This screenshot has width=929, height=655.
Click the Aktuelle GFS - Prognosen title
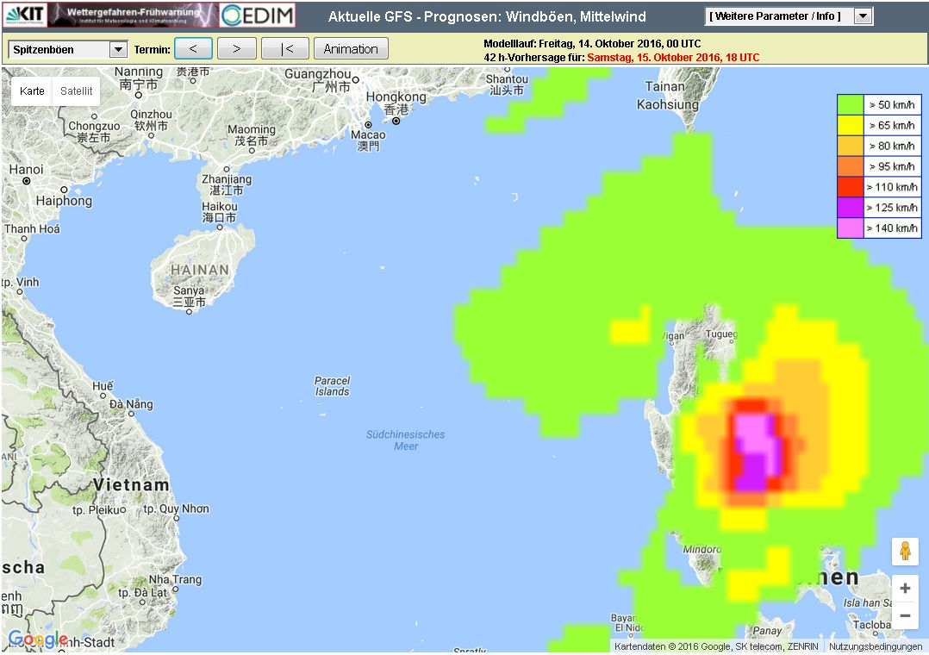487,16
